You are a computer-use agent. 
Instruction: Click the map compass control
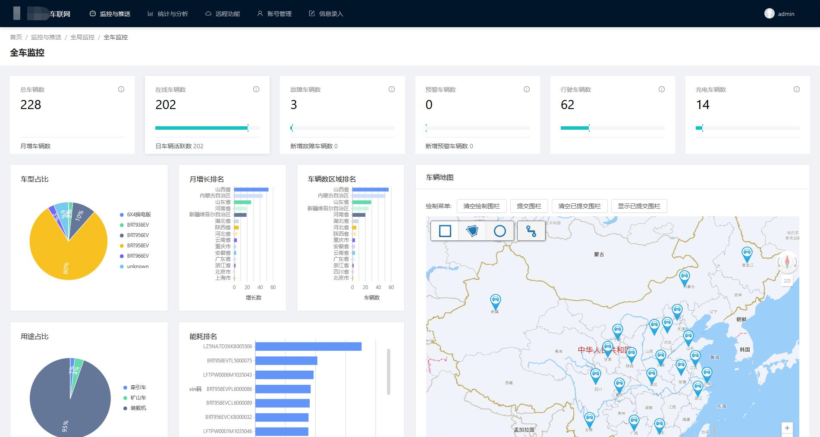point(787,262)
